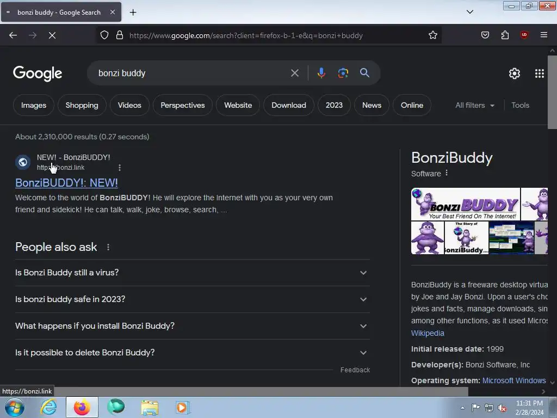View site security via the padlock icon
The height and width of the screenshot is (418, 557).
120,35
